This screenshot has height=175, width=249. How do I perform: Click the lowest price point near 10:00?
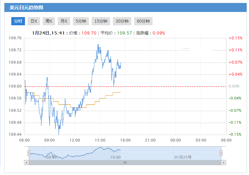point(59,134)
